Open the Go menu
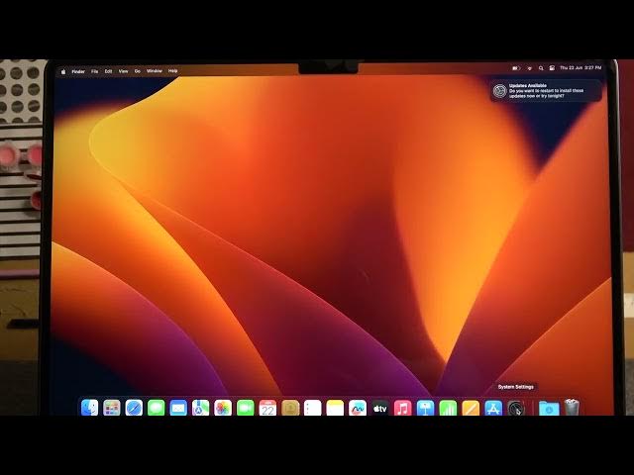 pos(138,71)
